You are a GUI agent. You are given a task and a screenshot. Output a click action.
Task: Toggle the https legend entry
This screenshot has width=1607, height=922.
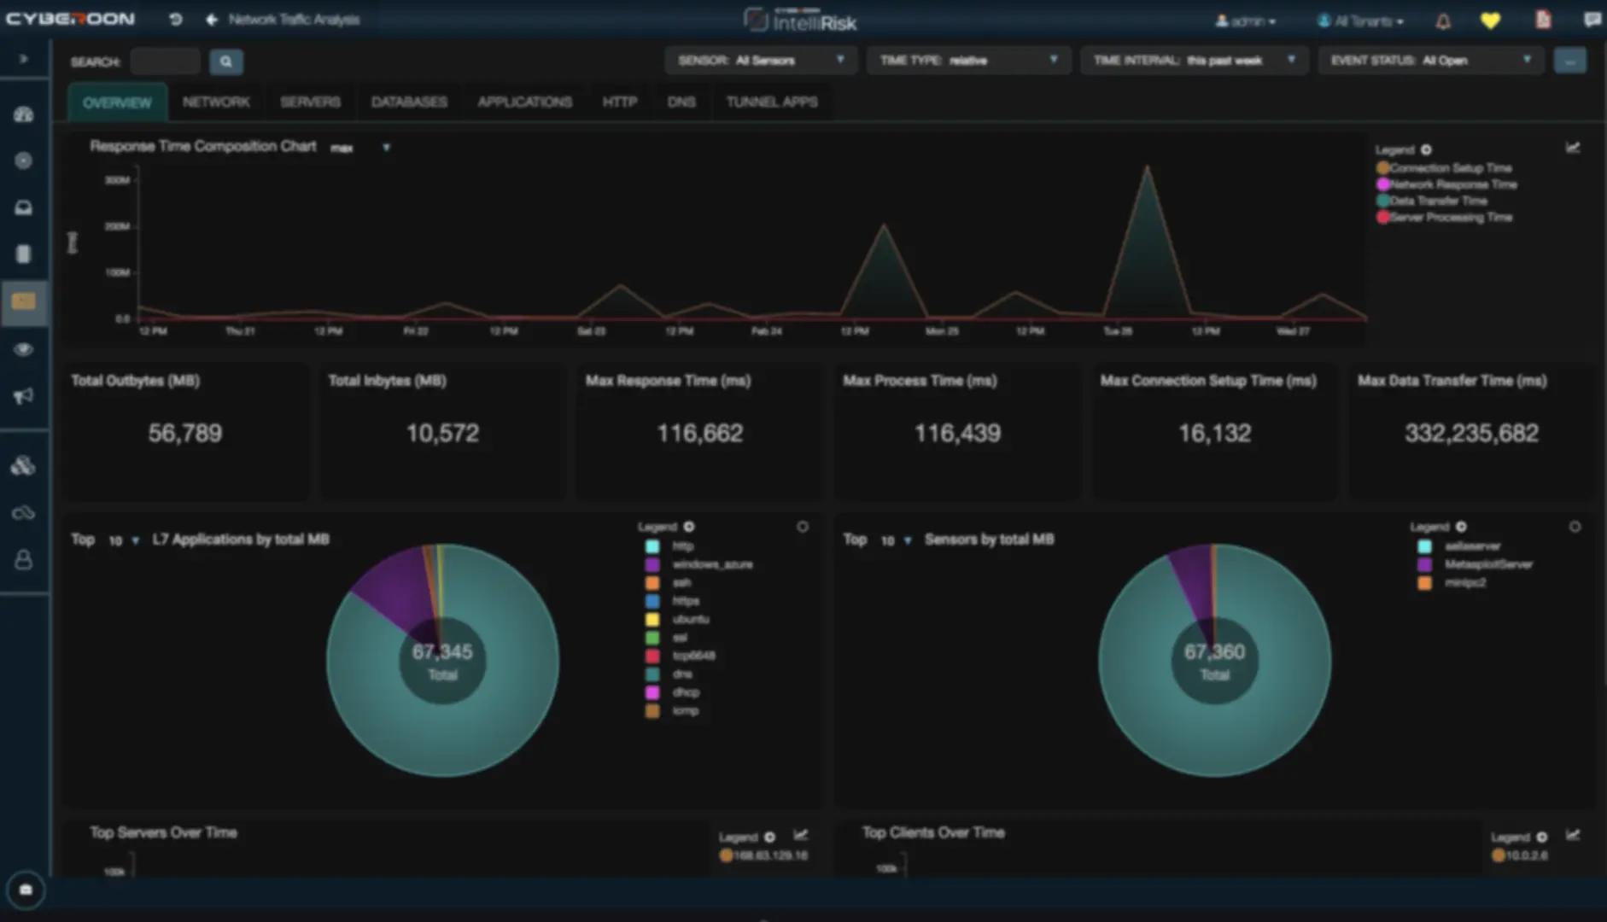tap(673, 601)
